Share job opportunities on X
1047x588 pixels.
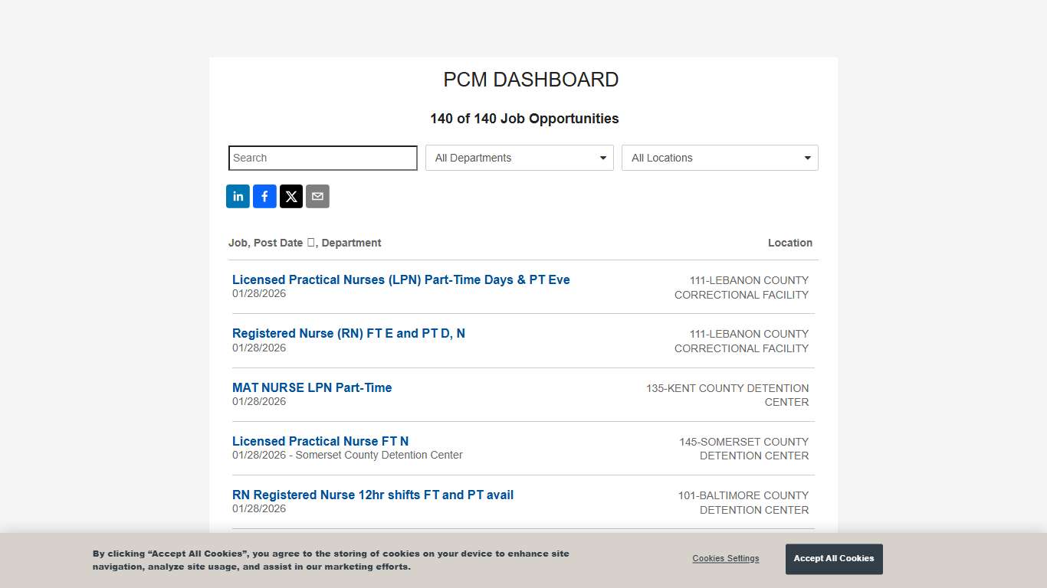[x=291, y=196]
